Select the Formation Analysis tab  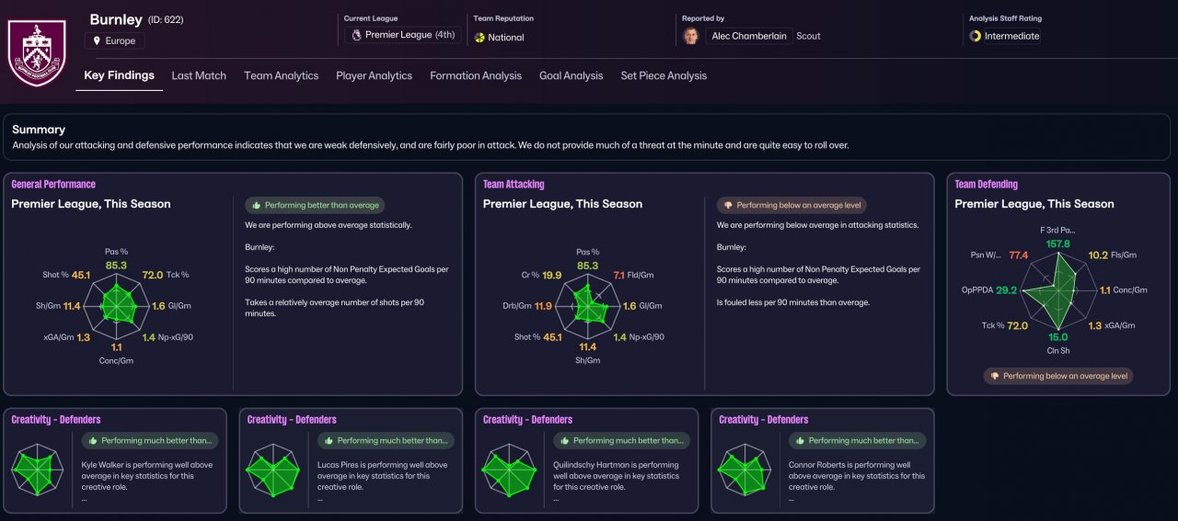tap(476, 75)
